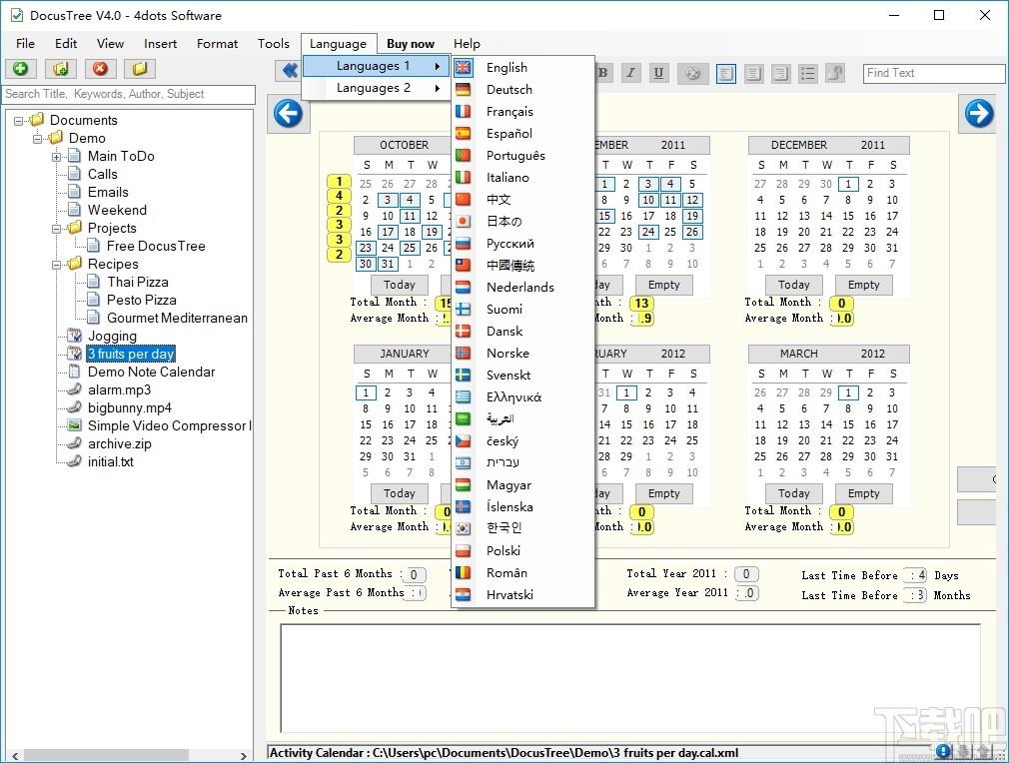1009x763 pixels.
Task: Collapse the Recipes folder
Action: (x=57, y=265)
